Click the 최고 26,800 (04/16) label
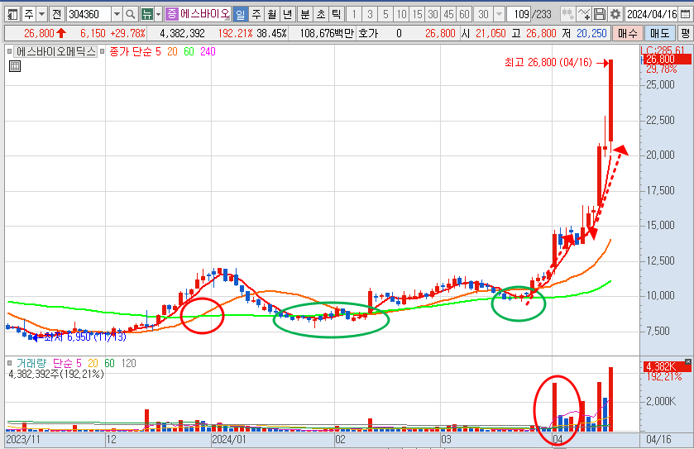The width and height of the screenshot is (694, 449). coord(548,62)
